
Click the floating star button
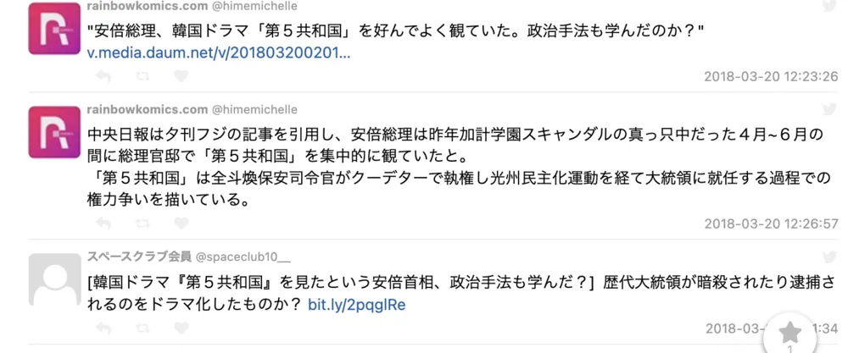pyautogui.click(x=790, y=333)
